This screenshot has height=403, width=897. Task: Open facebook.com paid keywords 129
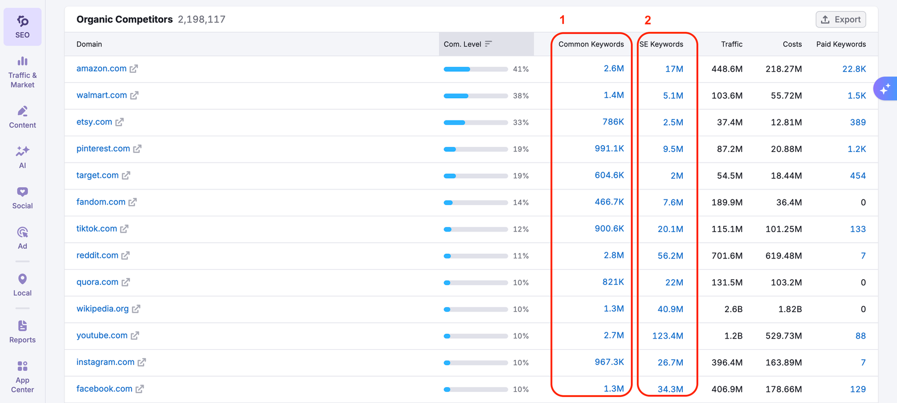coord(858,389)
